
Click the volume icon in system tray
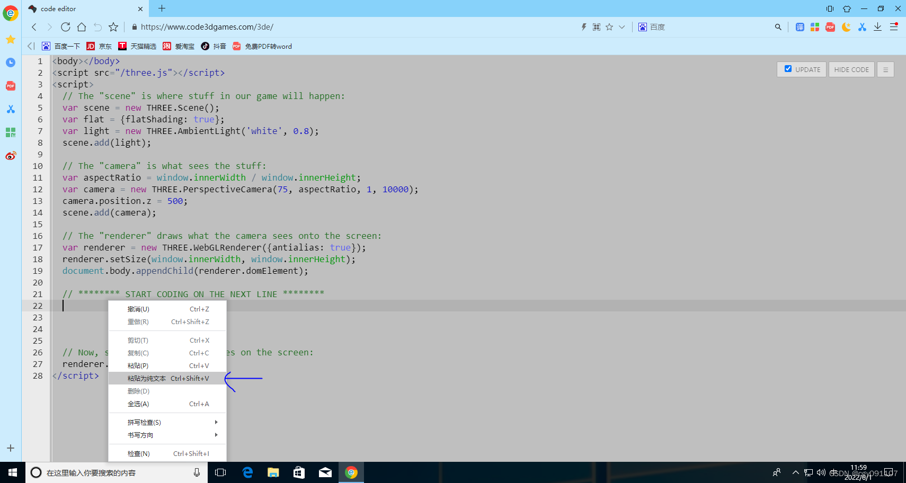(821, 472)
